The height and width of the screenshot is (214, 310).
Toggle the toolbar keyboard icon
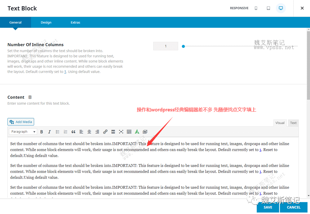(129, 132)
